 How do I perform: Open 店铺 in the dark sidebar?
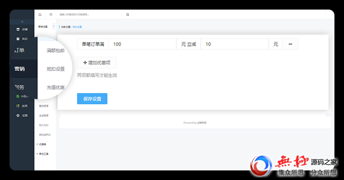[x=22, y=29]
